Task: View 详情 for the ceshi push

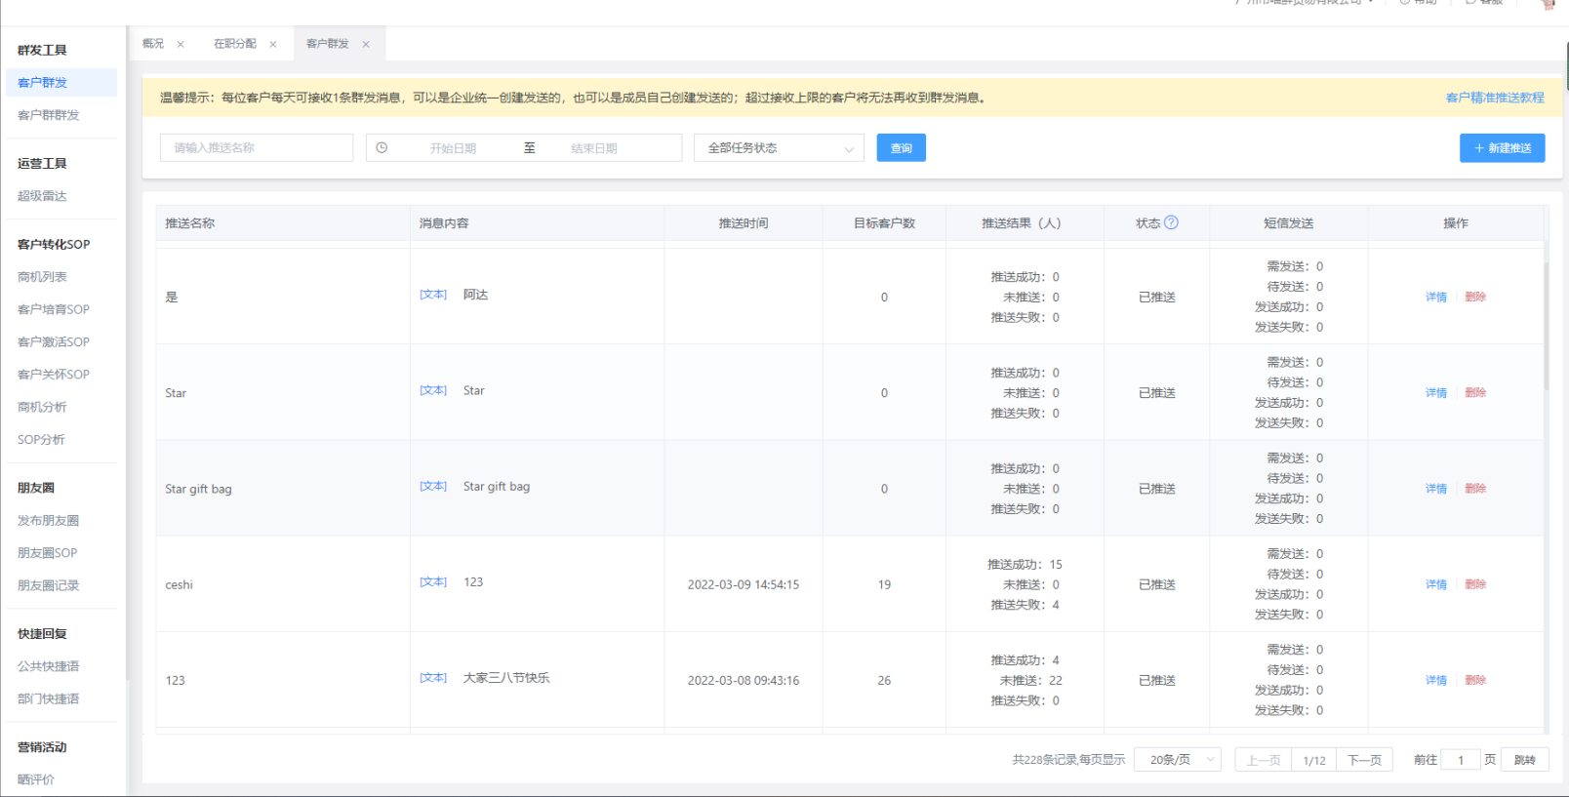Action: pos(1435,584)
